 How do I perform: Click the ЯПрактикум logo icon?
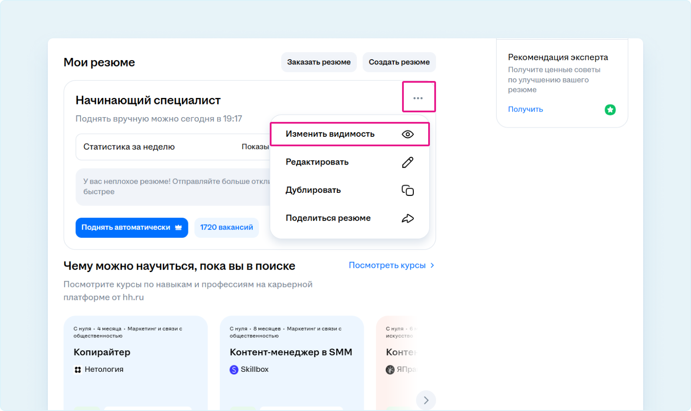tap(390, 370)
